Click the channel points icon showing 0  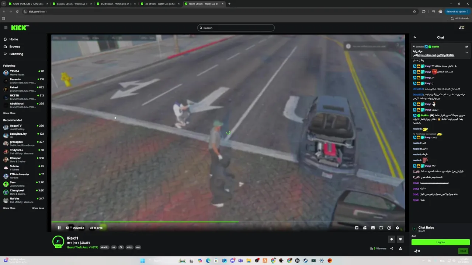417,251
